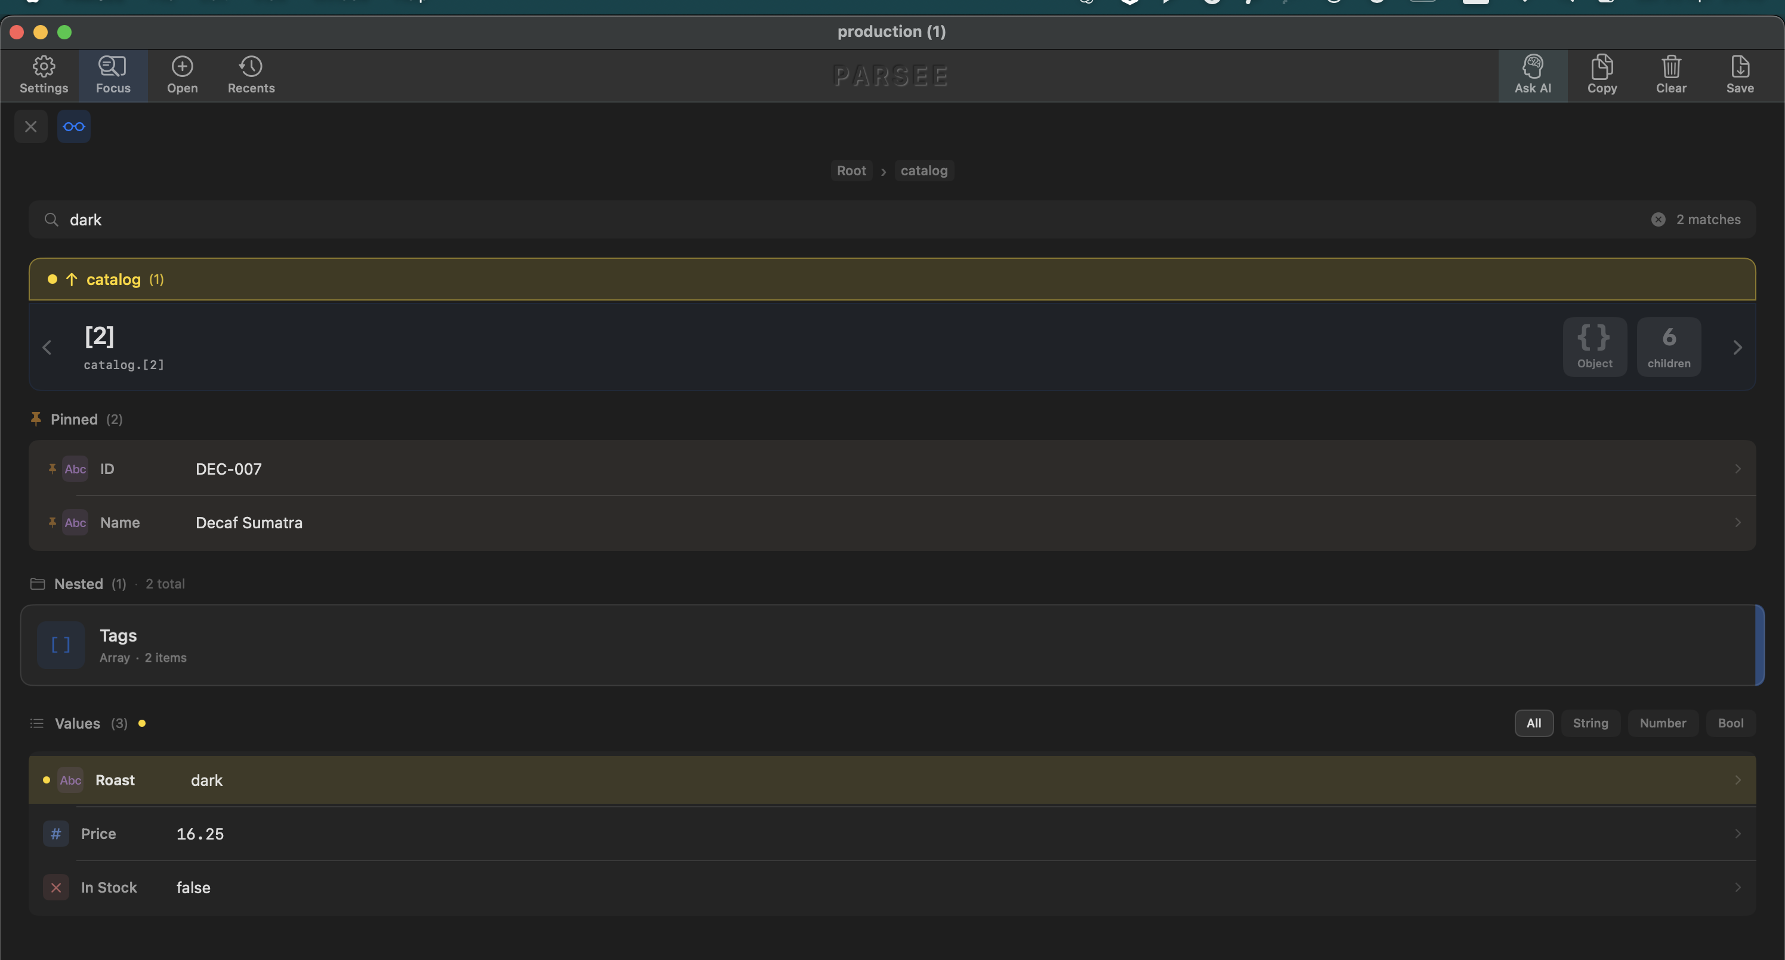Go to previous catalog item chevron

(x=47, y=347)
